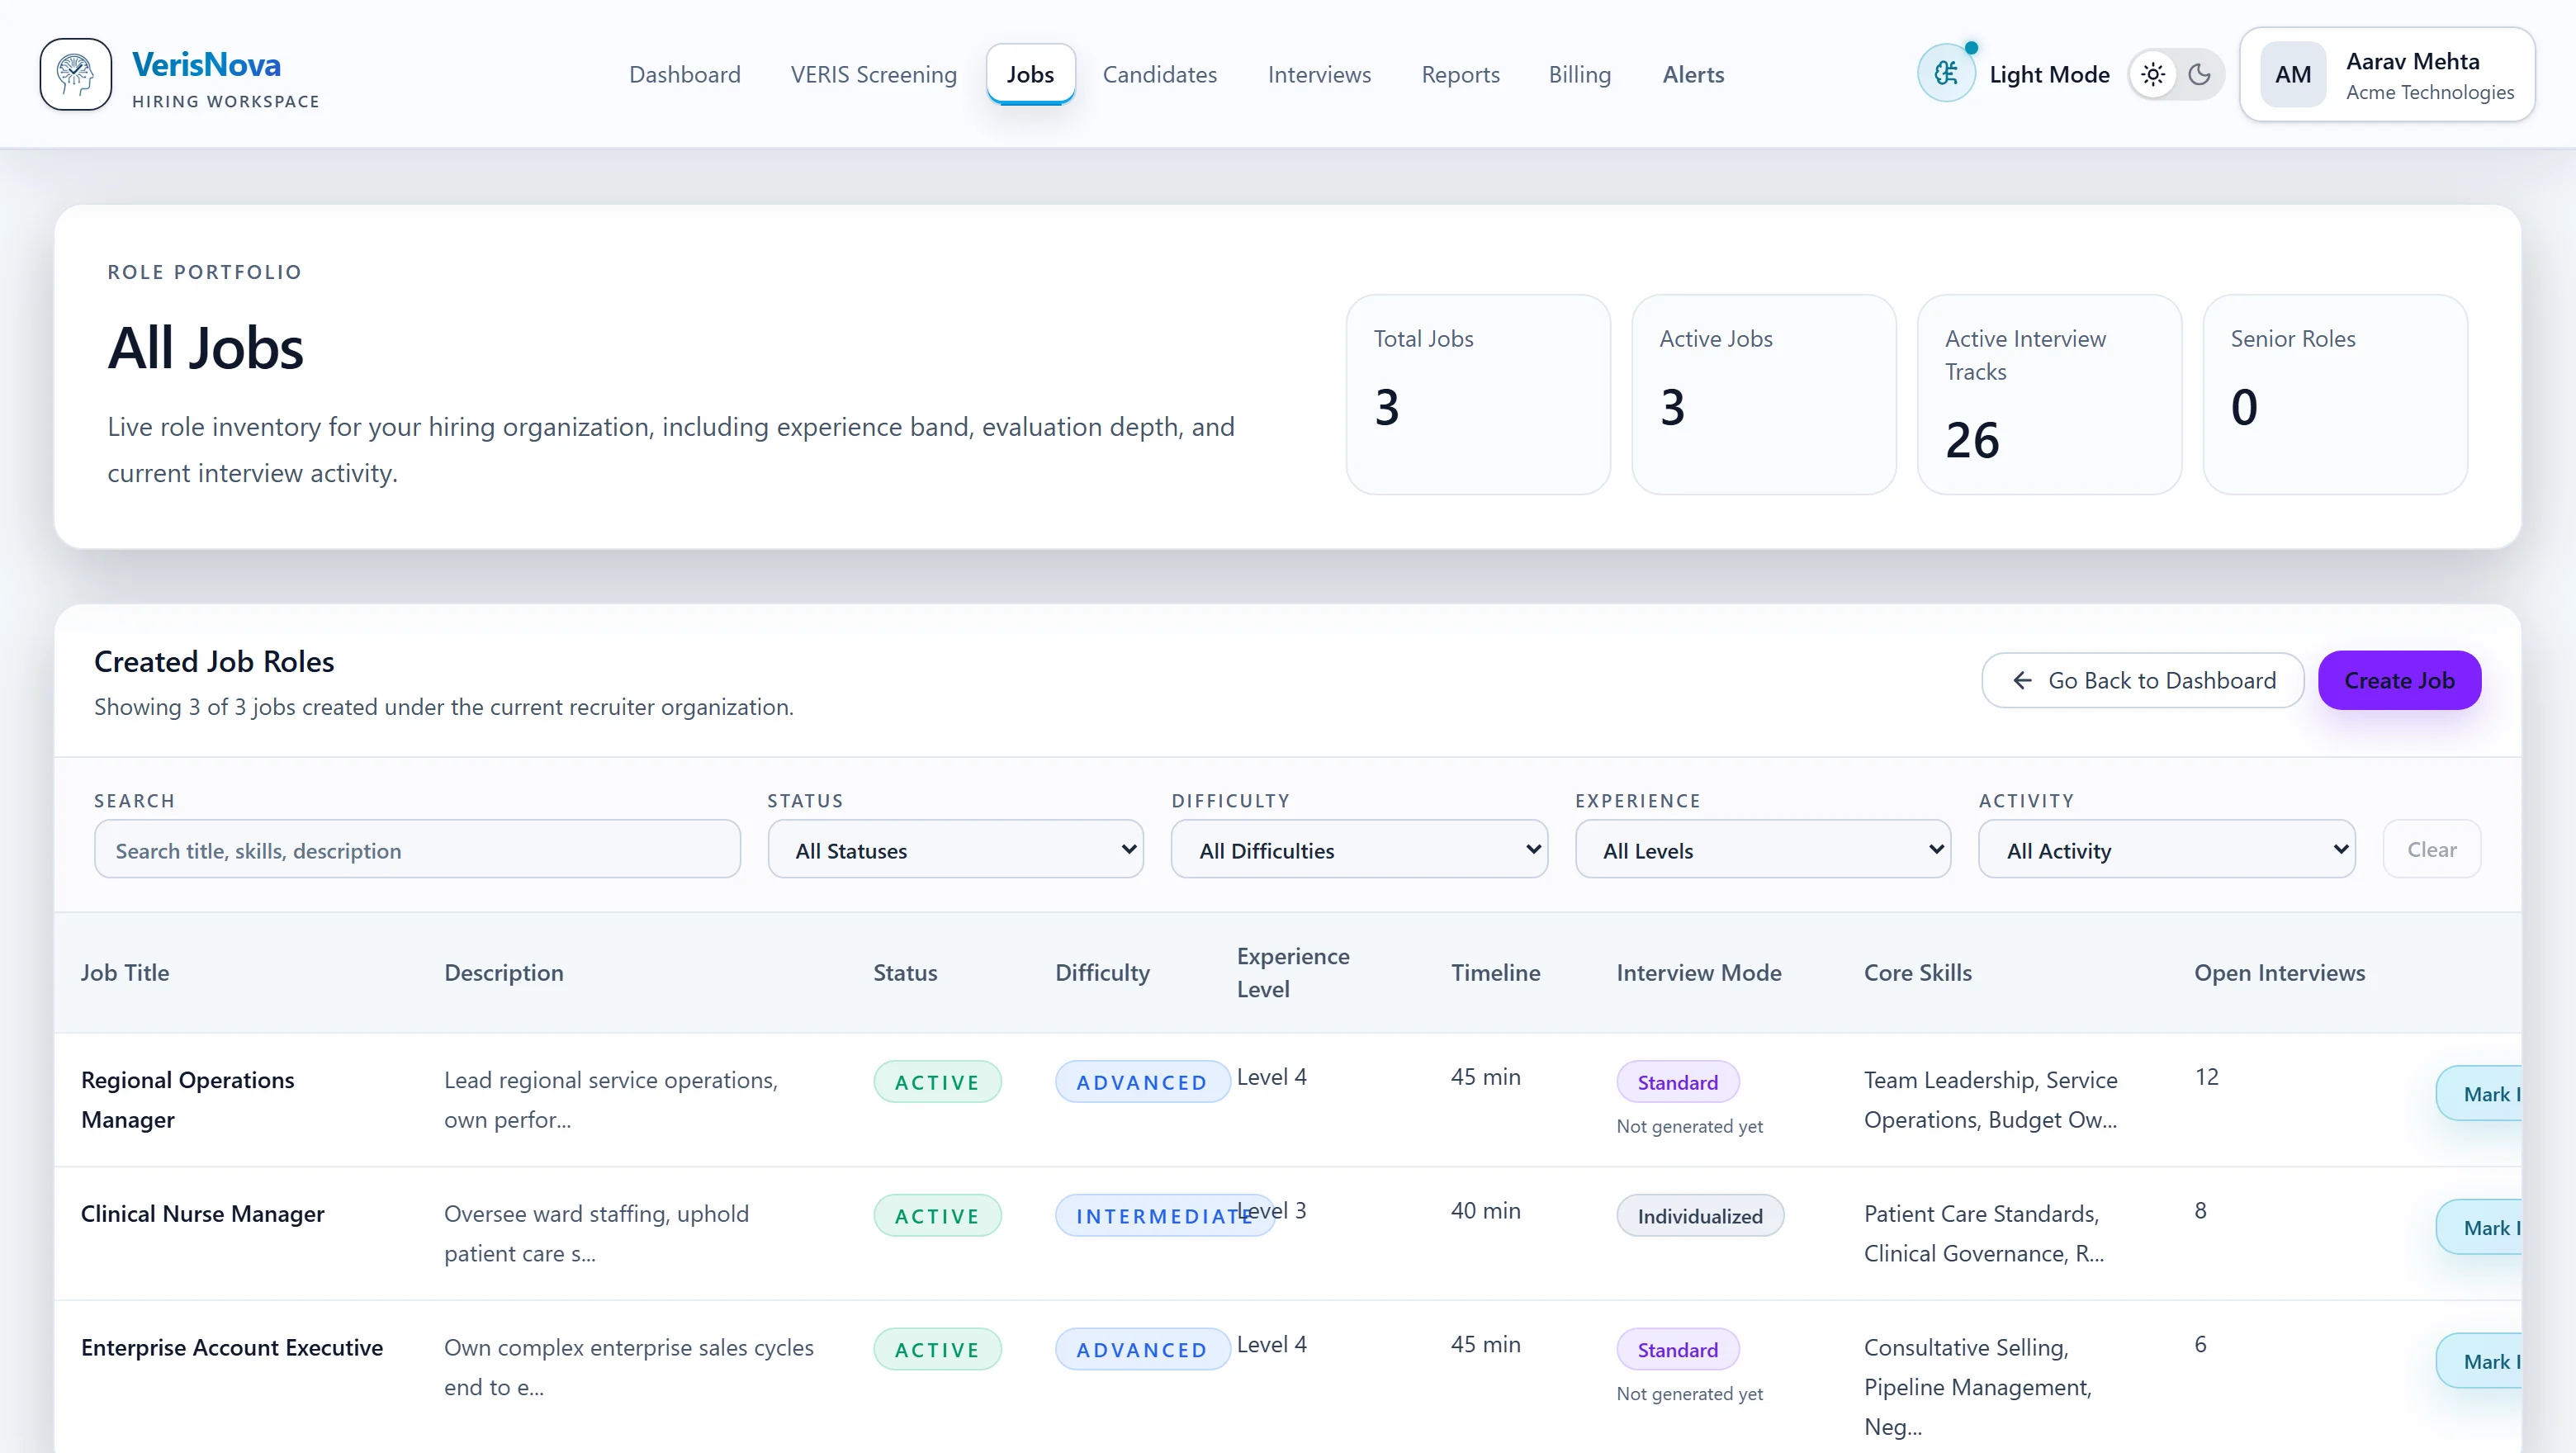Click Mark button for Clinical Nurse Manager
The image size is (2576, 1453).
(2479, 1227)
